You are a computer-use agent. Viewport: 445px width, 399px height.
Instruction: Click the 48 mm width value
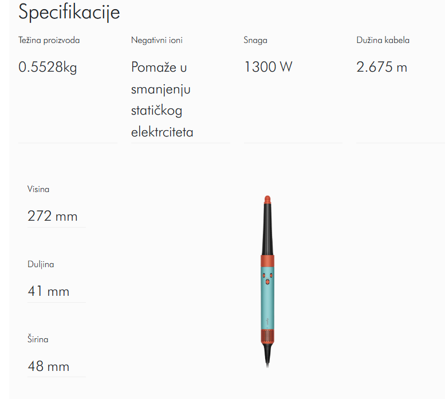pyautogui.click(x=49, y=366)
